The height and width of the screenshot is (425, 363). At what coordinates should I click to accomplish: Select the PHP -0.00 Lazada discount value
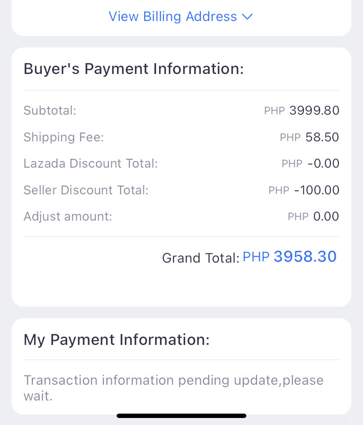[310, 163]
